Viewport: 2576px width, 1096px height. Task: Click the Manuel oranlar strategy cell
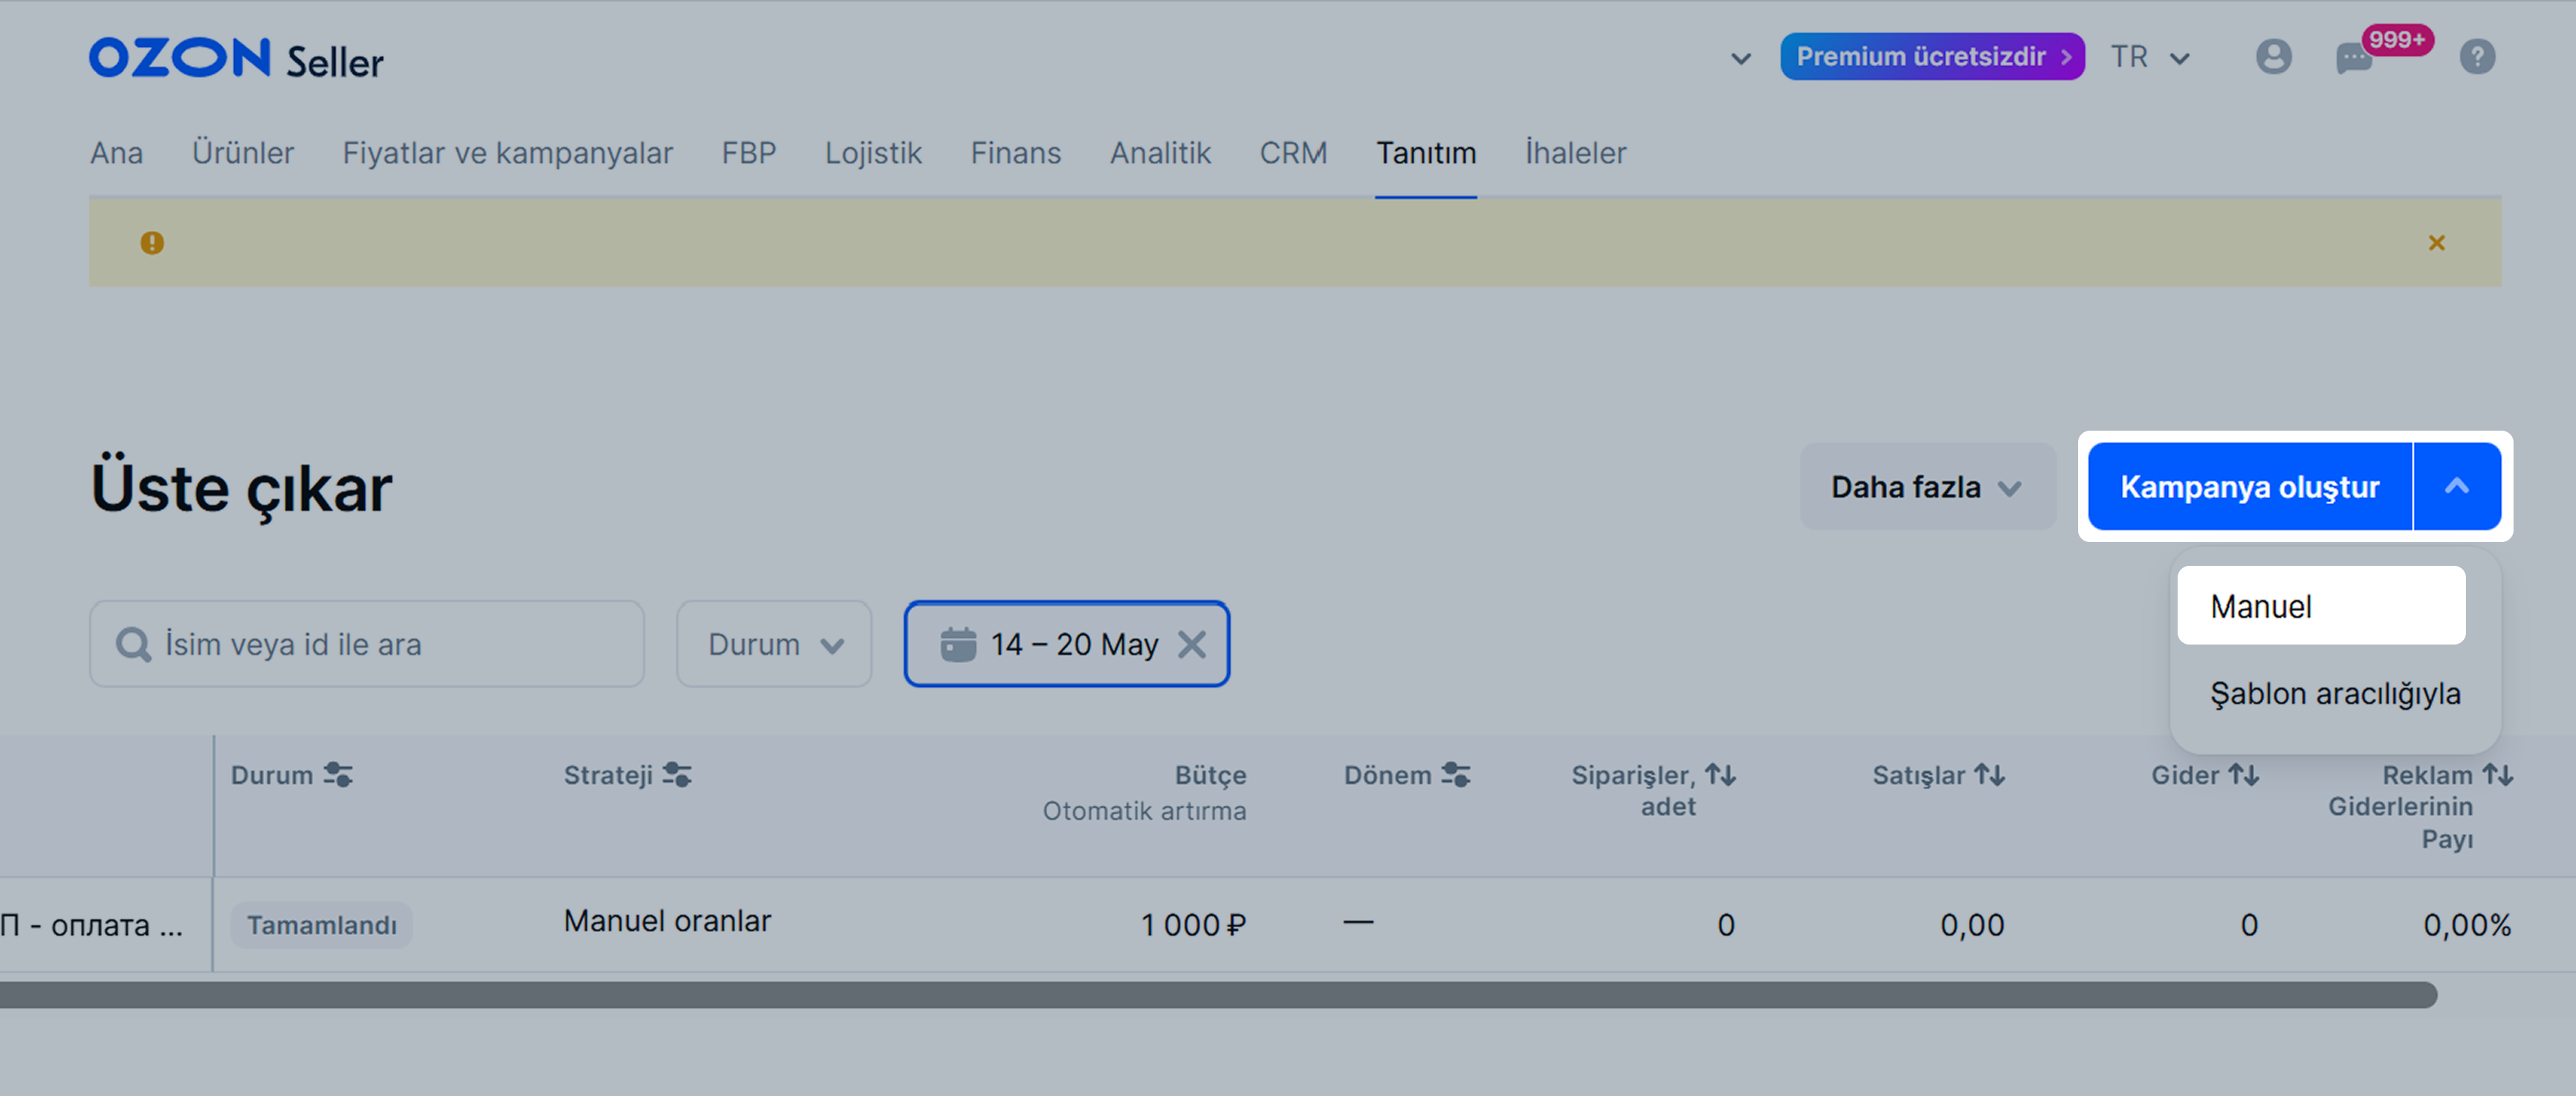[x=667, y=922]
